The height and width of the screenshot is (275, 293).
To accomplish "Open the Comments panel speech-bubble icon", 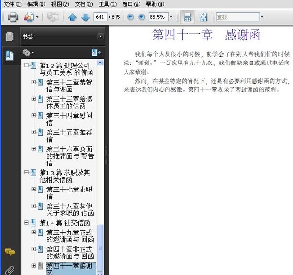I will [10, 252].
